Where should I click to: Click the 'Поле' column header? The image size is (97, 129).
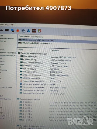(21, 50)
